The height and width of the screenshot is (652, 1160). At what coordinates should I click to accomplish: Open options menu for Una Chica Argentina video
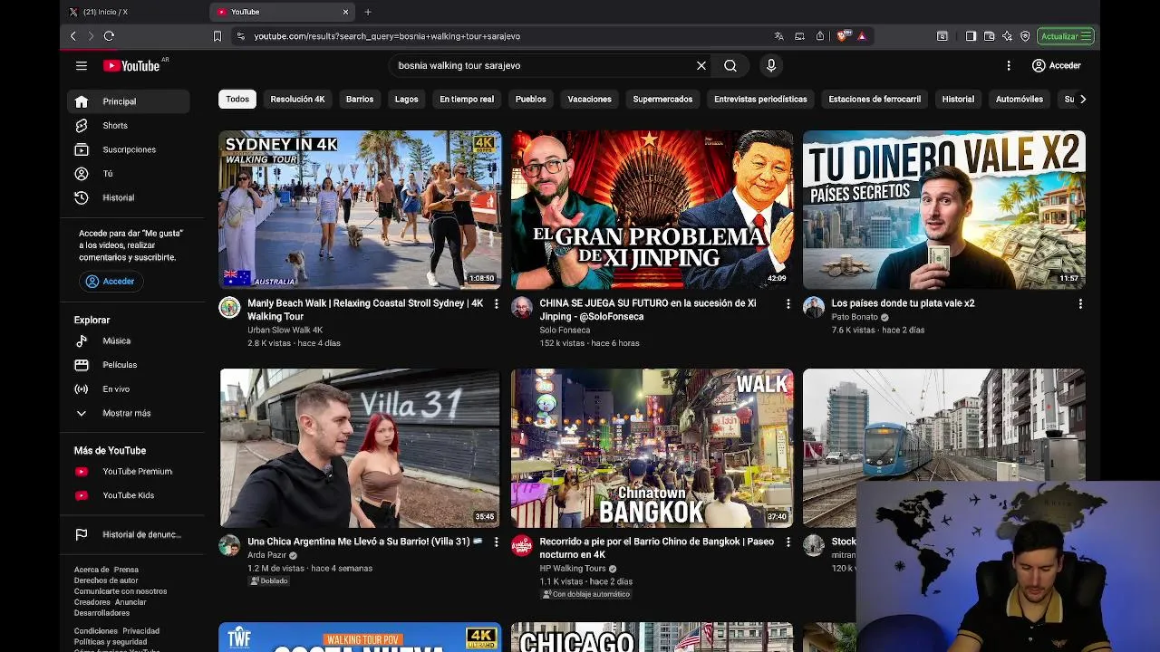[x=496, y=542]
